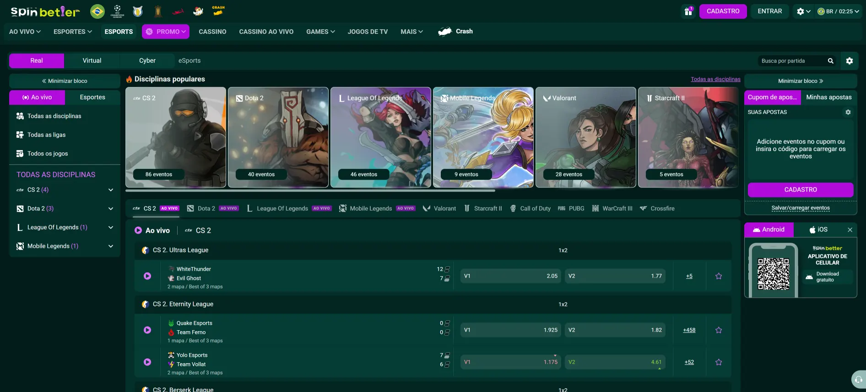Switch to the Android app tab
This screenshot has width=866, height=392.
tap(769, 230)
